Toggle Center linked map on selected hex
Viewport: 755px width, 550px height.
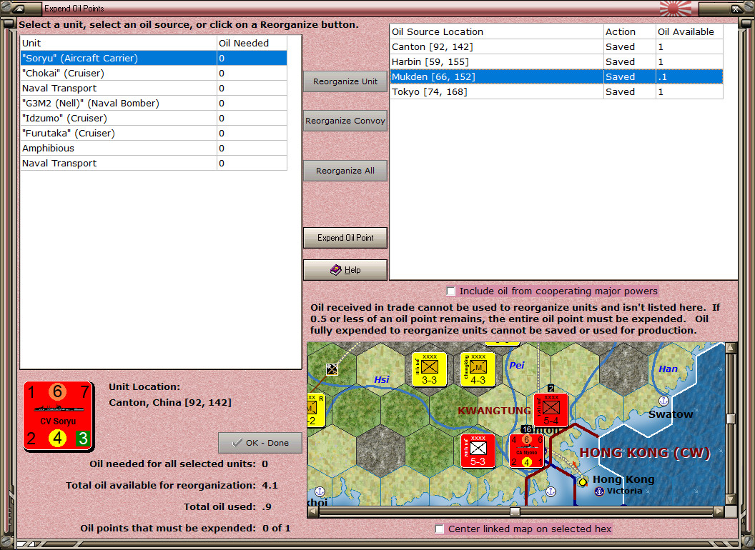440,529
